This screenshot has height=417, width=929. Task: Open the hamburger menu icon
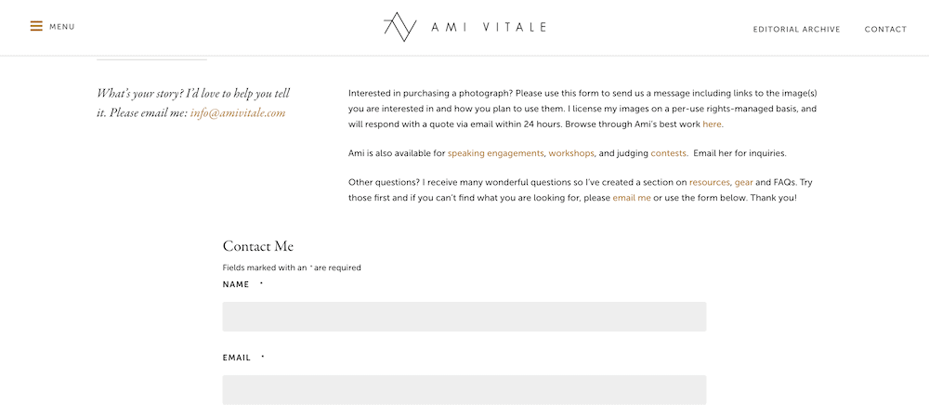[x=37, y=27]
